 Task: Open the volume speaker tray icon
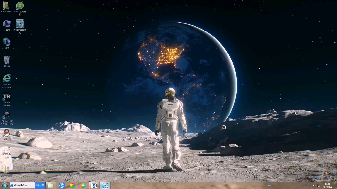(x=314, y=186)
